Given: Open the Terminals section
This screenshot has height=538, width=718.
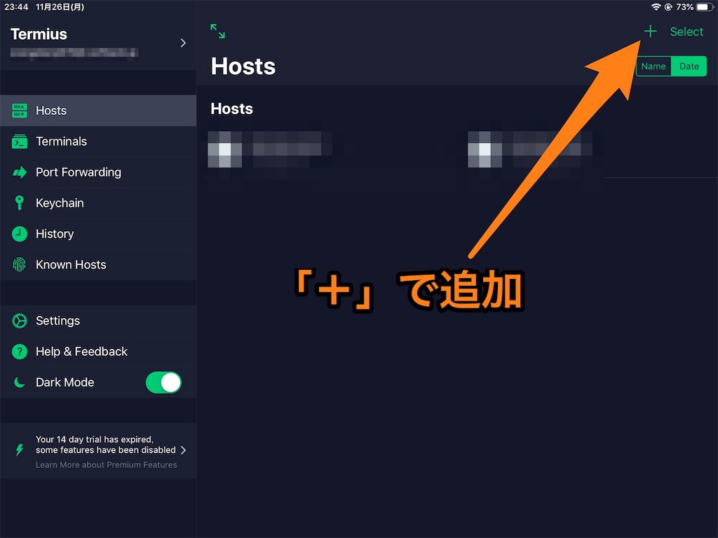Looking at the screenshot, I should (98, 142).
